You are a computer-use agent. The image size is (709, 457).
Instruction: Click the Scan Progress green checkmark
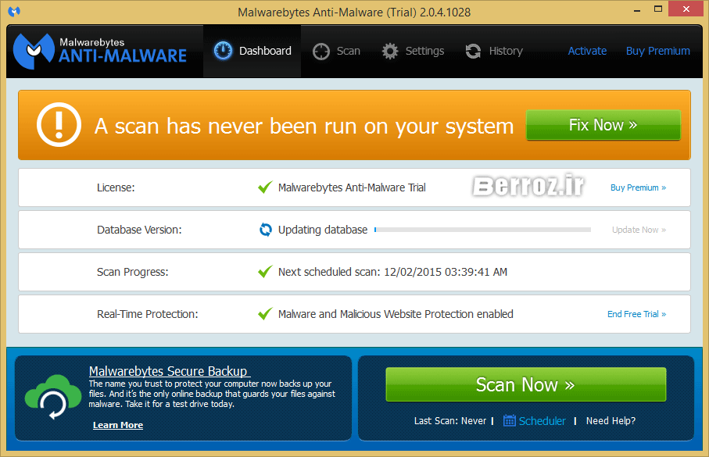point(265,271)
